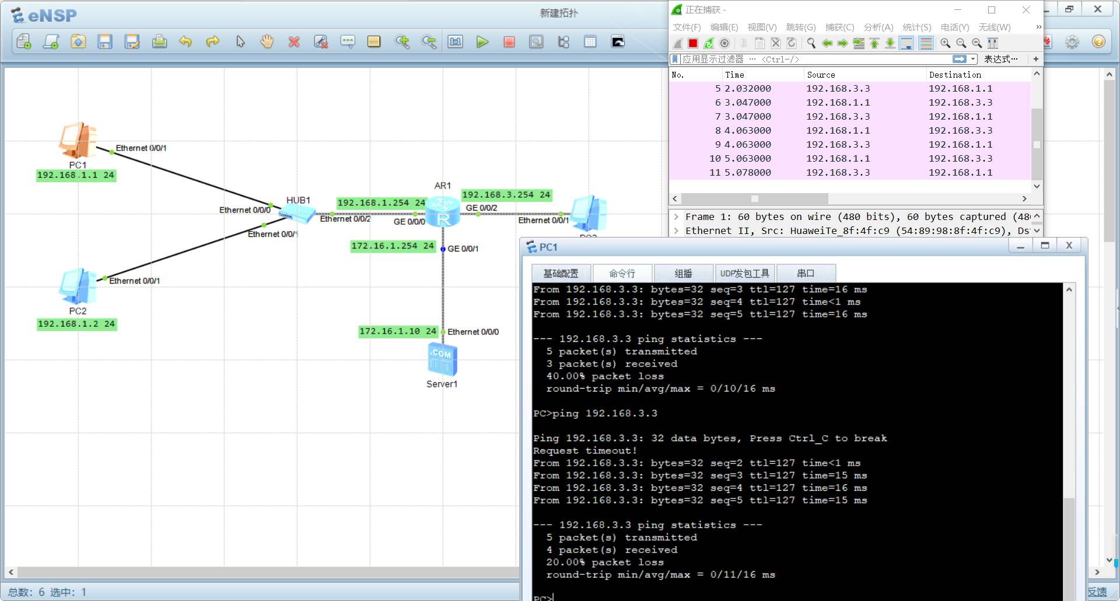Image resolution: width=1120 pixels, height=601 pixels.
Task: Click the Server1 device icon
Action: [442, 359]
